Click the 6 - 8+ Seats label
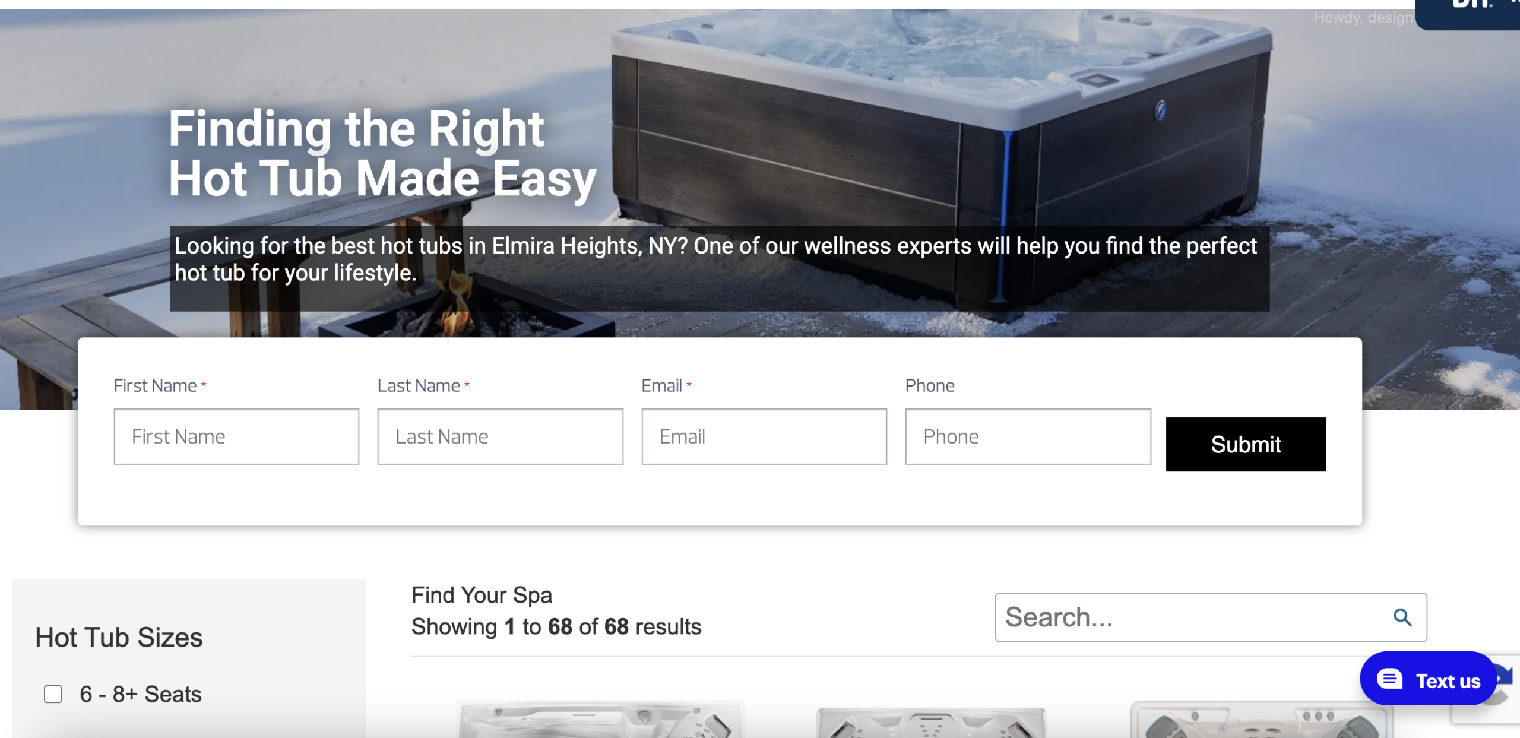Viewport: 1520px width, 738px height. point(141,694)
